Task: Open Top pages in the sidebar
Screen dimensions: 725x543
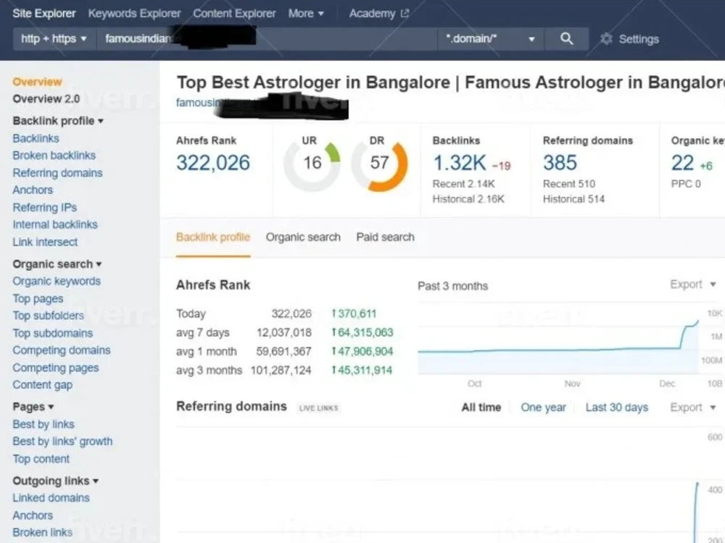Action: 38,299
